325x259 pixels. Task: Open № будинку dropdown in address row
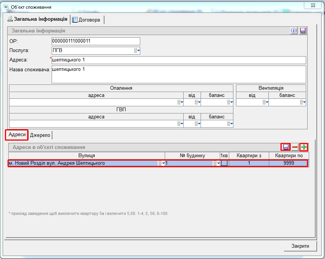tap(216, 163)
